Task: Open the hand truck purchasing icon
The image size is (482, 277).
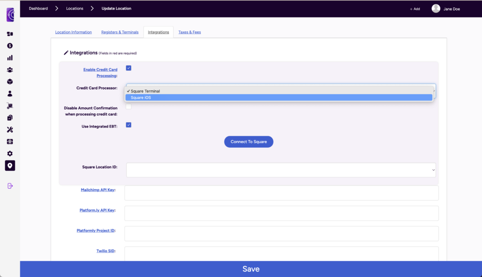Action: [x=10, y=106]
